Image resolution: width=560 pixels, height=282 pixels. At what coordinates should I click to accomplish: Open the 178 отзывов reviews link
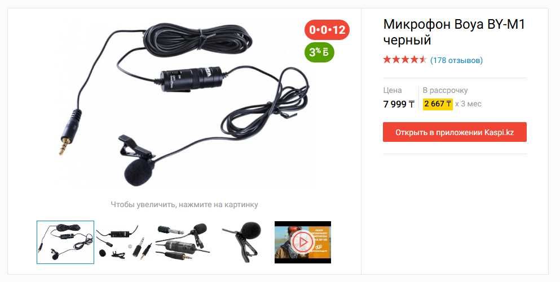(456, 60)
